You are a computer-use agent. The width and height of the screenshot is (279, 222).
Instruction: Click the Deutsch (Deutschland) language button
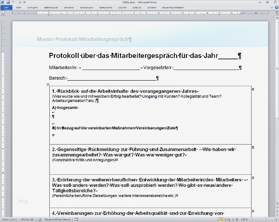[58, 220]
